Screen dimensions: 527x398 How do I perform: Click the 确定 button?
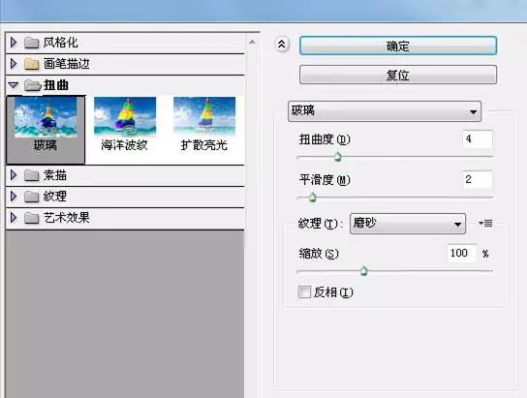(x=398, y=46)
